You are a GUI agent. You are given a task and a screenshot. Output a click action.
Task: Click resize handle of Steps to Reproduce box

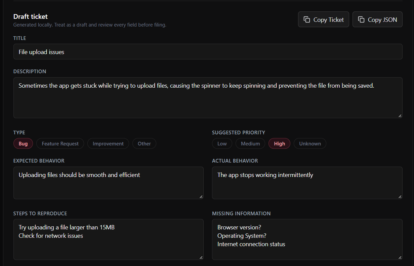[201, 257]
